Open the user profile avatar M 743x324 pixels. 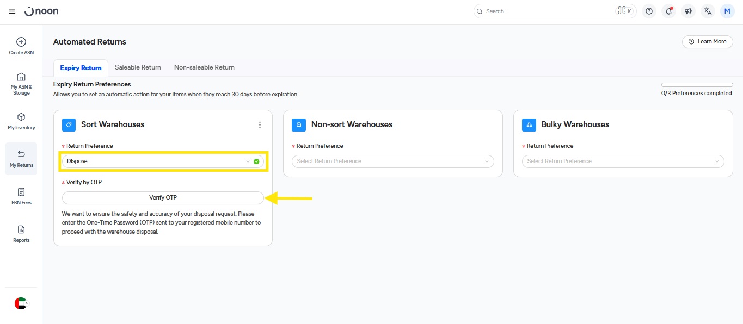(x=727, y=11)
